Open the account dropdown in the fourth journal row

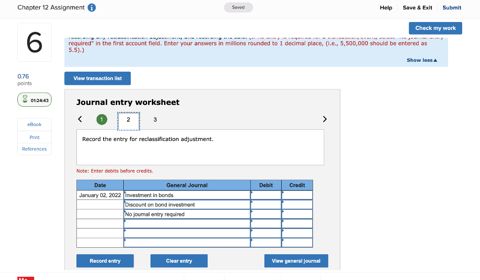point(187,224)
